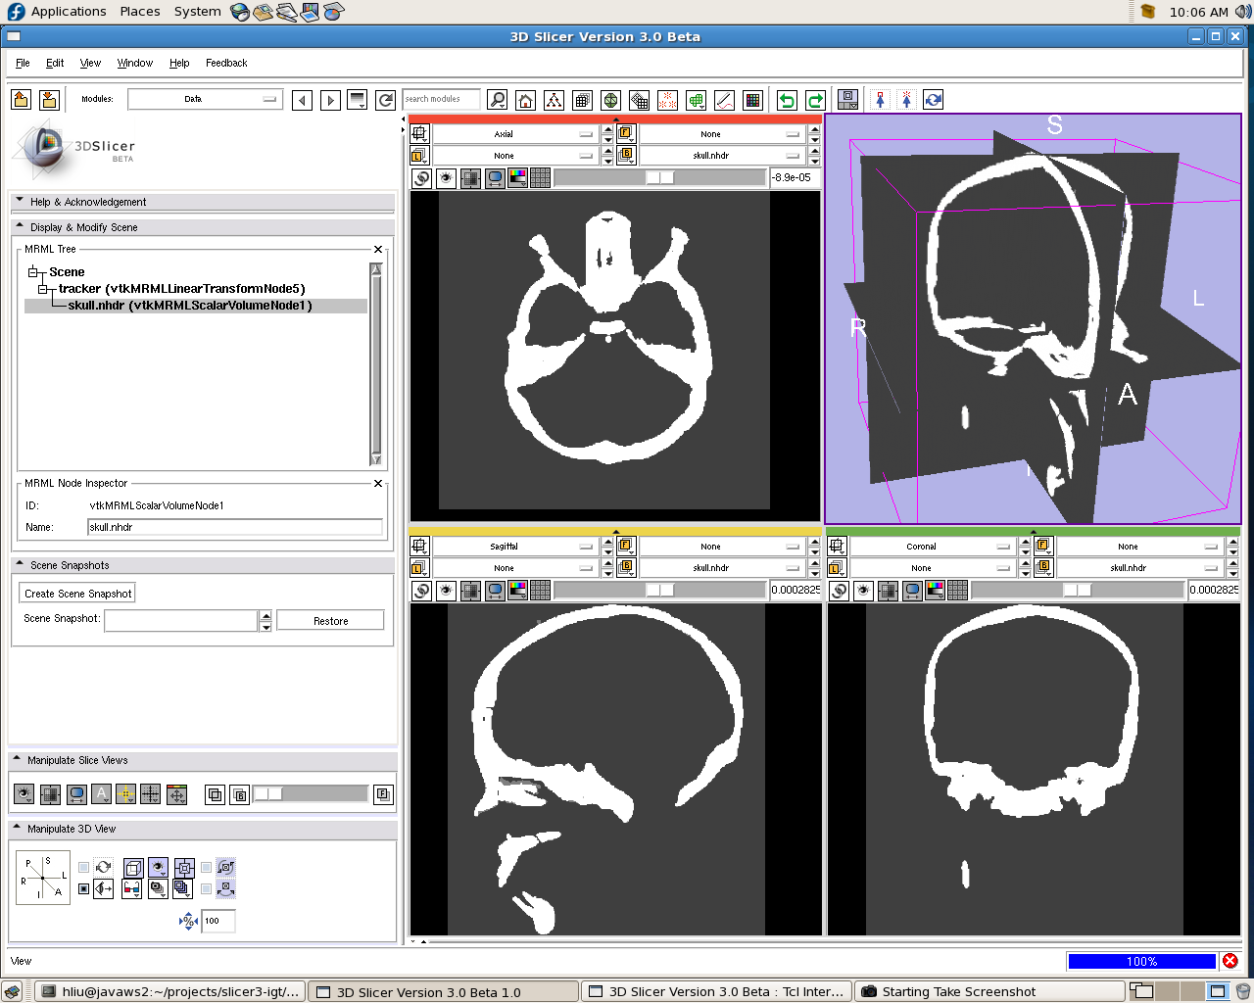Open the Window menu
Image resolution: width=1254 pixels, height=1003 pixels.
coord(134,63)
